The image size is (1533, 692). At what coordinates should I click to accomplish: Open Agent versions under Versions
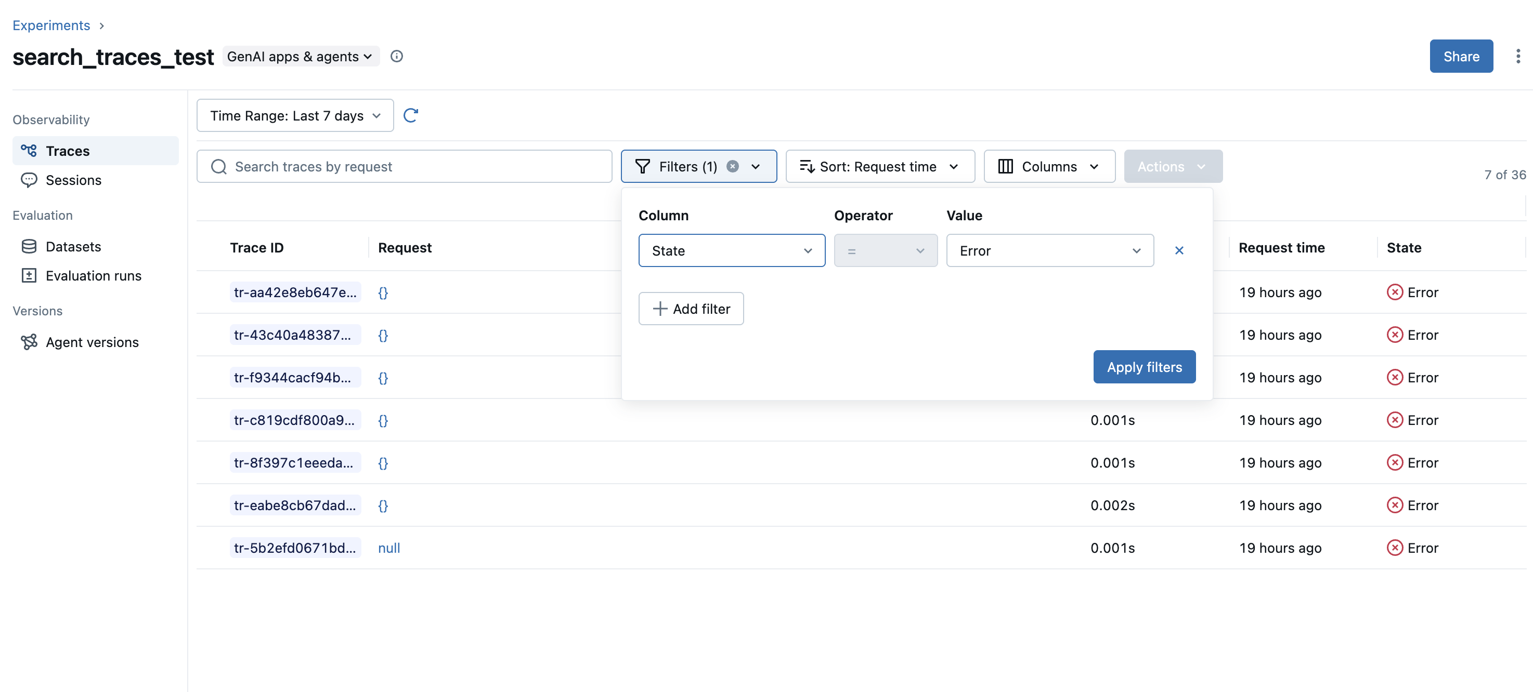[x=92, y=342]
